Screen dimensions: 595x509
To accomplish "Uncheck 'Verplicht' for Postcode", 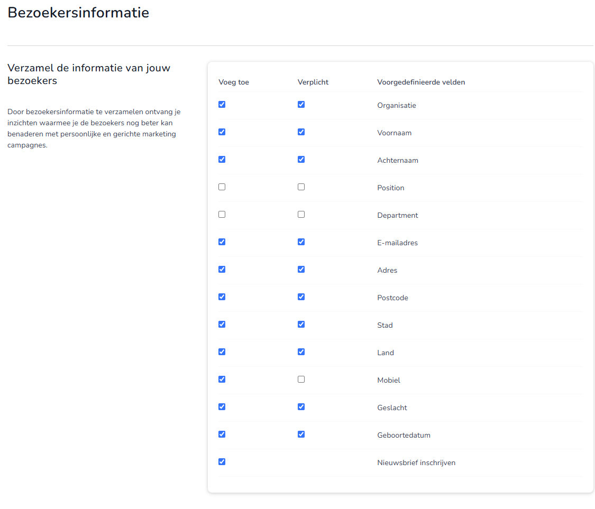I will pos(301,297).
